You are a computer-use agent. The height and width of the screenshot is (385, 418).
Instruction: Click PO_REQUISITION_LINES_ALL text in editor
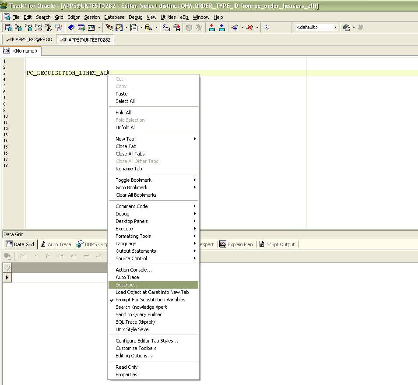coord(68,73)
